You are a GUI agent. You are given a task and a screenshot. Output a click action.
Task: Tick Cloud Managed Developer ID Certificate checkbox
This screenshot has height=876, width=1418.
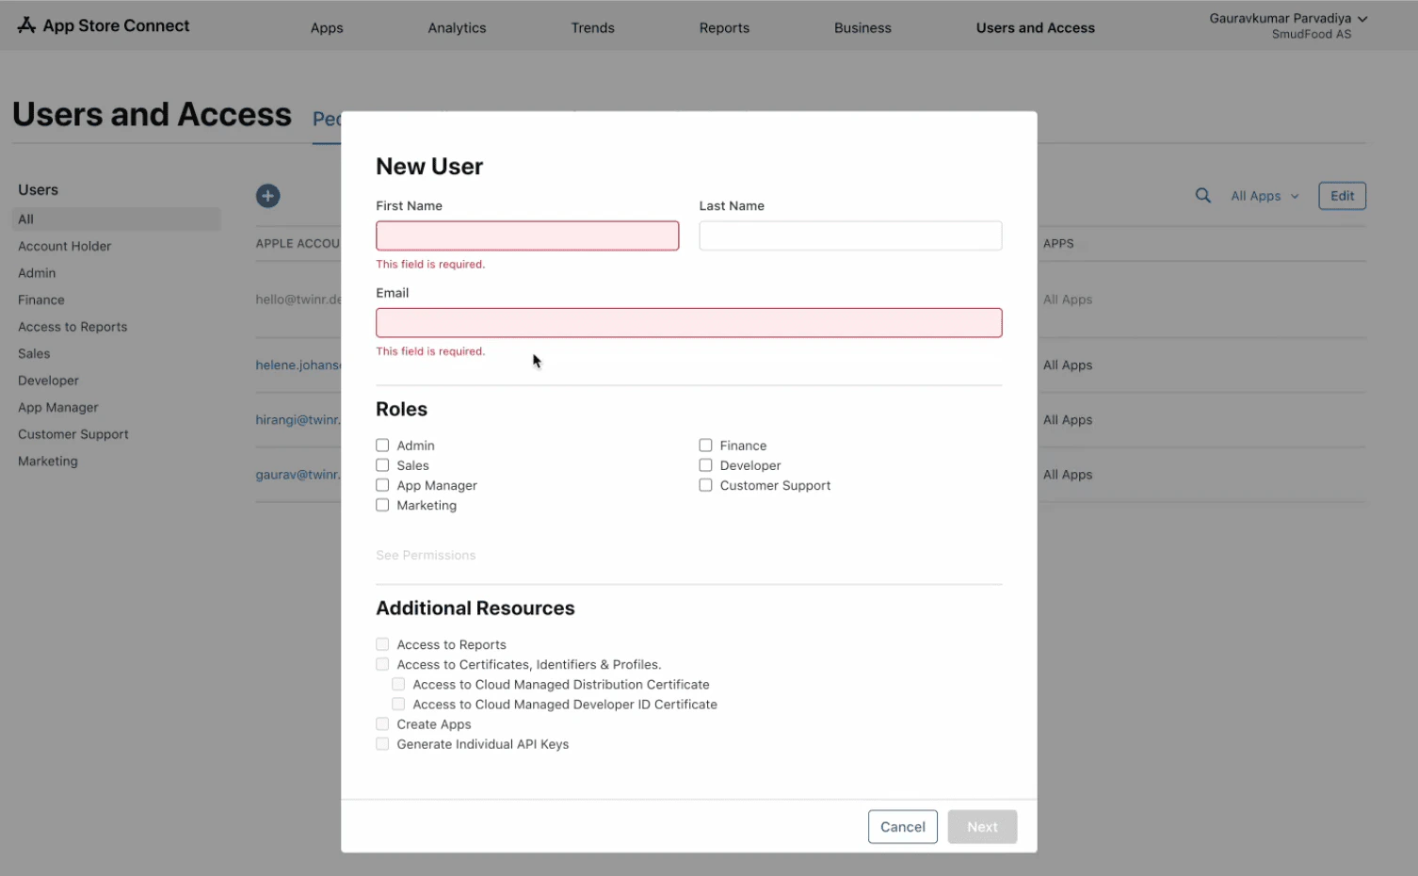tap(398, 704)
